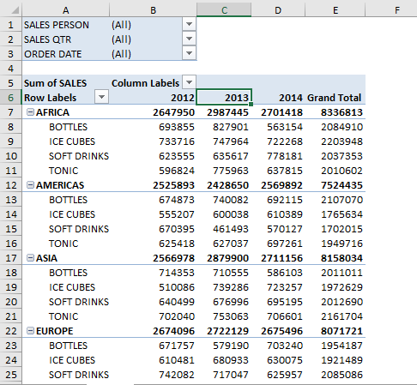Collapse the AFRICA group

pos(30,112)
